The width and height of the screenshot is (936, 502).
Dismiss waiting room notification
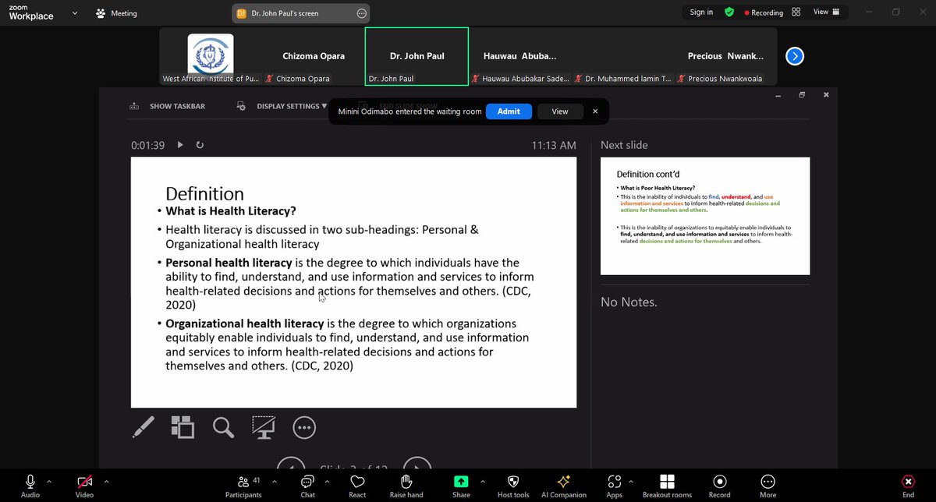[x=595, y=111]
